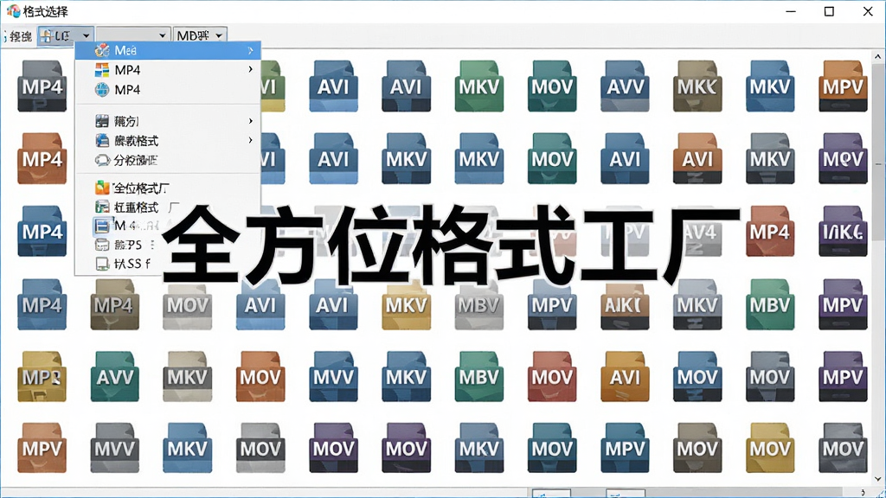Viewport: 886px width, 498px height.
Task: Select the gray MVV format icon
Action: 115,449
